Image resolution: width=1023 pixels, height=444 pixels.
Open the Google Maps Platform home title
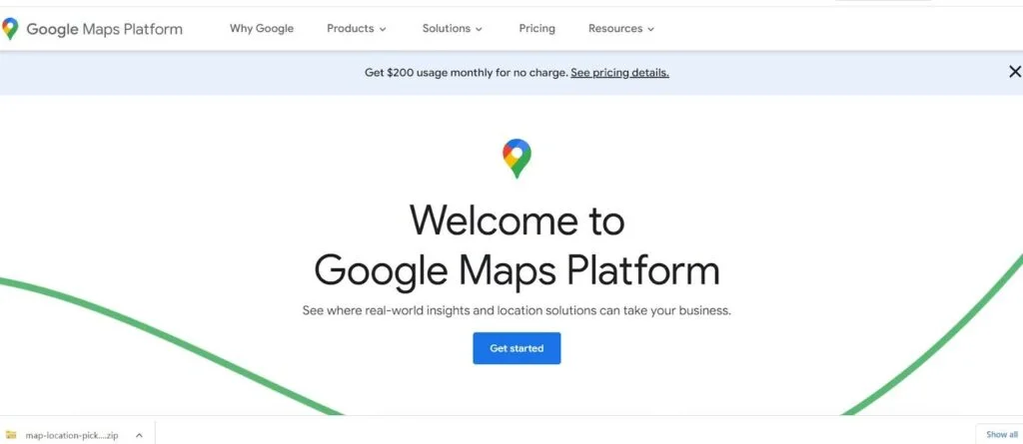tap(104, 29)
